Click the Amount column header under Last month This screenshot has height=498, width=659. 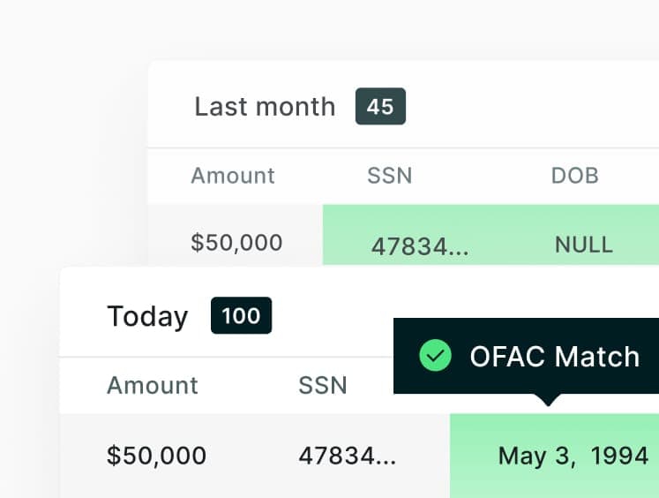pos(233,176)
